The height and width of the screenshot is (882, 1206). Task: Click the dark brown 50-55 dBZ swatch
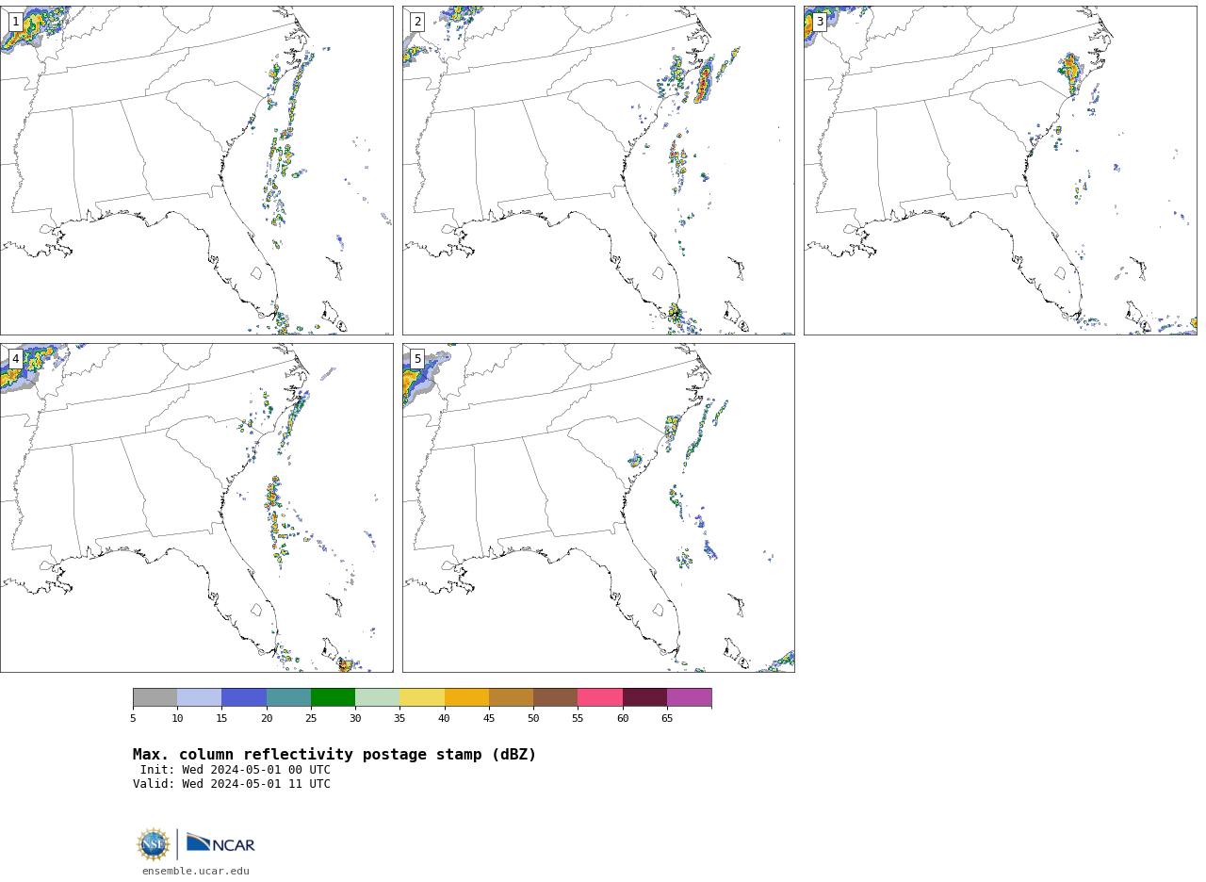coord(555,697)
